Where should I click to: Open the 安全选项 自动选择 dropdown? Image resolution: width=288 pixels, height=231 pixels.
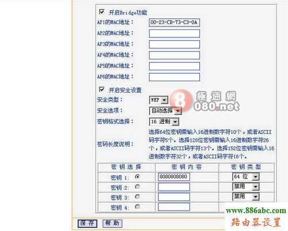165,111
